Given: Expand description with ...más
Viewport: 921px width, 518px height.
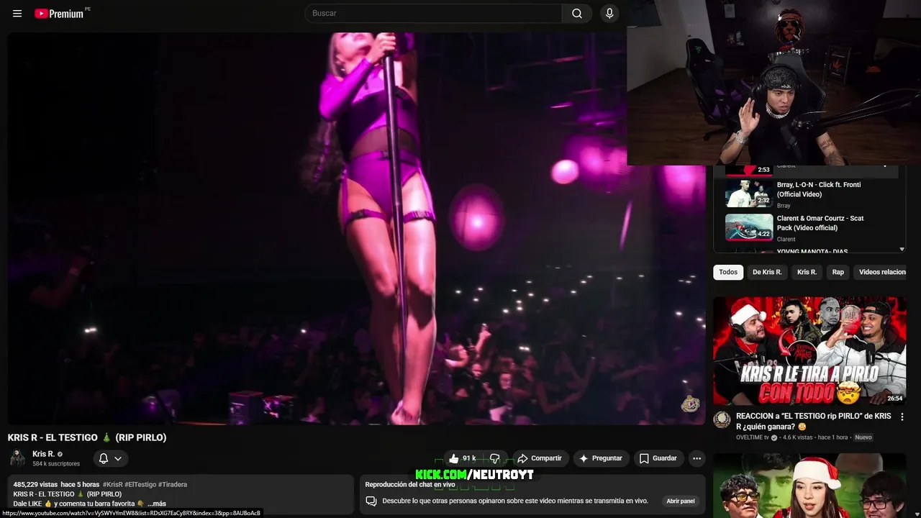Looking at the screenshot, I should point(157,504).
